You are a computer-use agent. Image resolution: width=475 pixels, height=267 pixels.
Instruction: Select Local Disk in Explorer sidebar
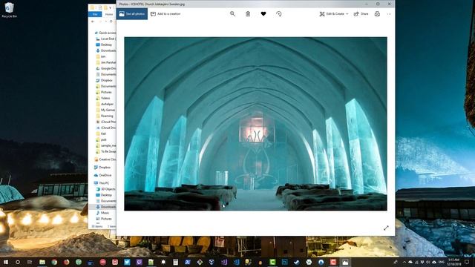pyautogui.click(x=105, y=39)
